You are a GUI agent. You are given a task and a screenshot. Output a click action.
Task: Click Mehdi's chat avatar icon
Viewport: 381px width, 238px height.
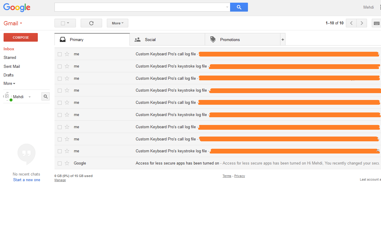(7, 96)
